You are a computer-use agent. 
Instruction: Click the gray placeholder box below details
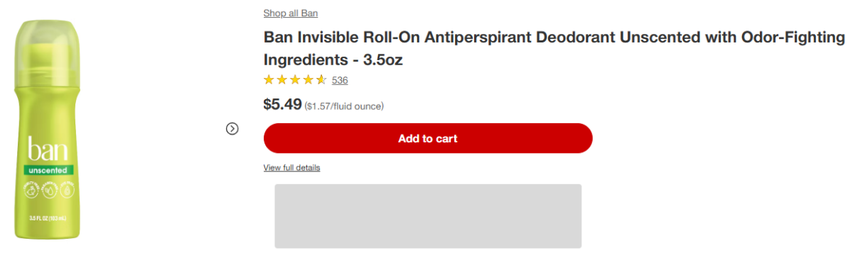(428, 216)
